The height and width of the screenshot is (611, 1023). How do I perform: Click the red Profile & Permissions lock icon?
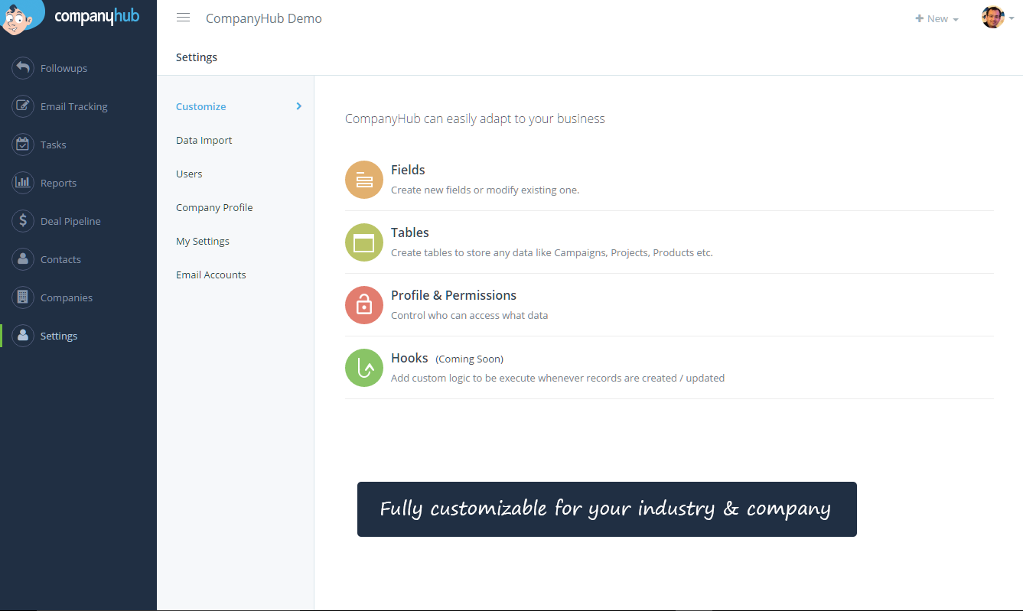tap(364, 305)
